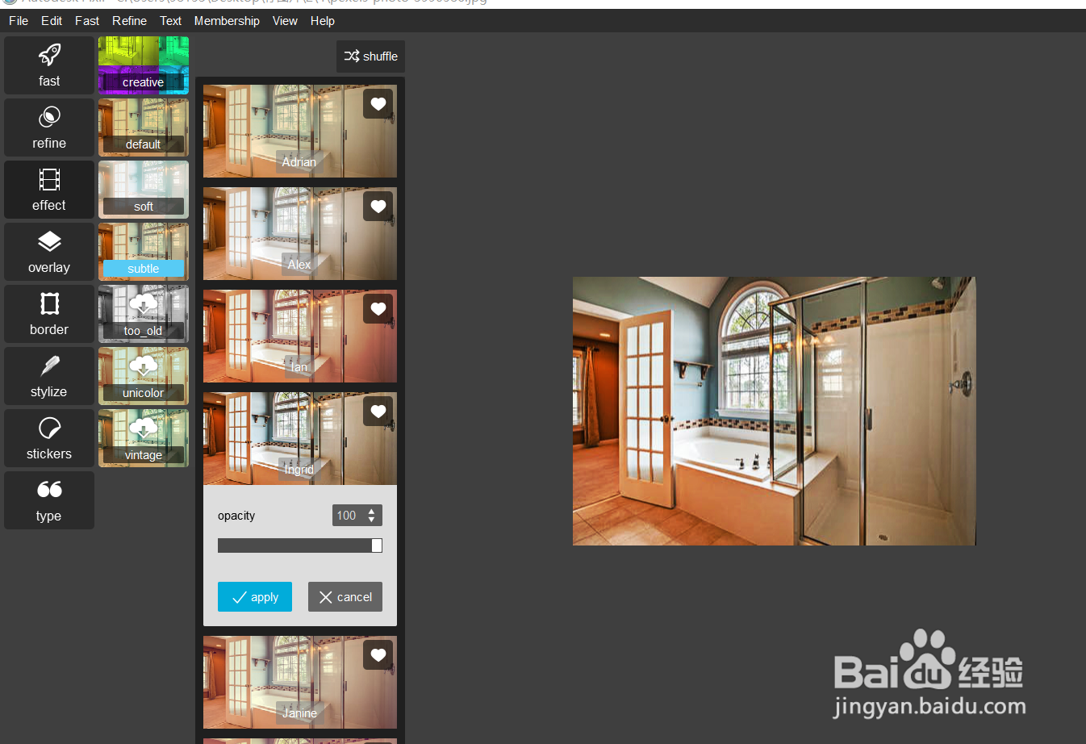Screen dimensions: 1086x744
Task: Open the refine tools panel
Action: pos(49,127)
